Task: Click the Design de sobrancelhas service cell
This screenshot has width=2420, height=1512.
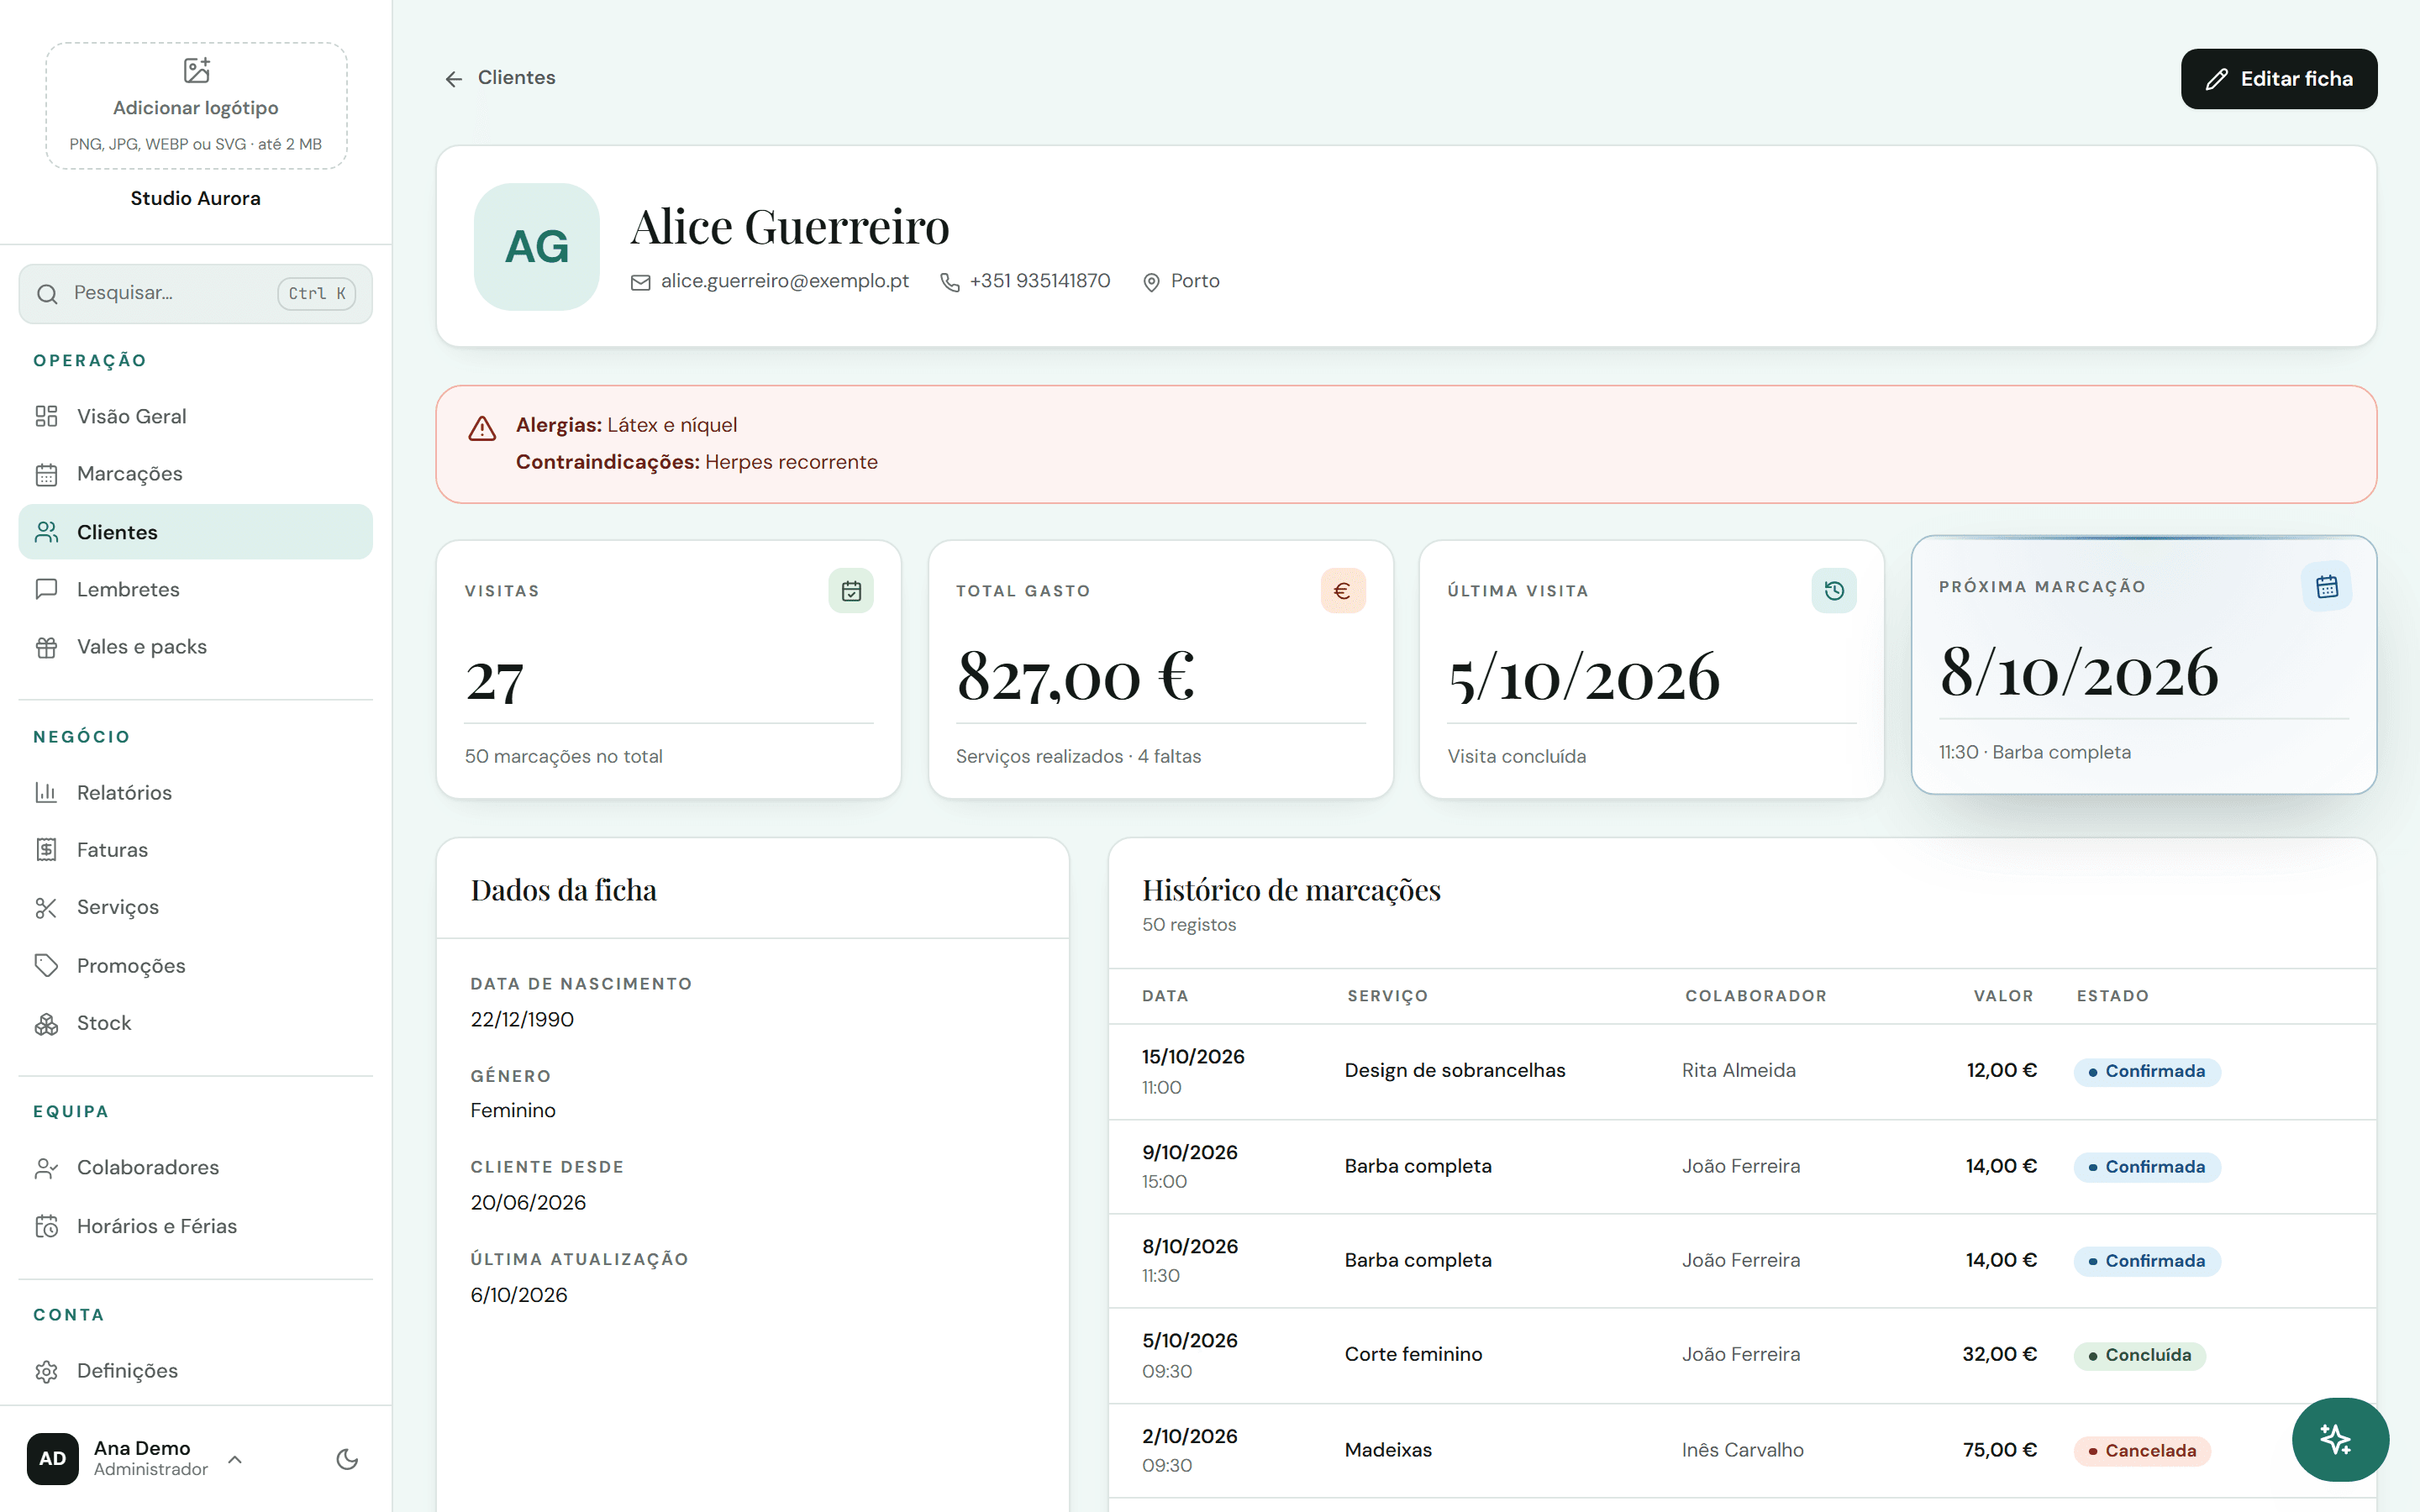Action: click(x=1455, y=1070)
